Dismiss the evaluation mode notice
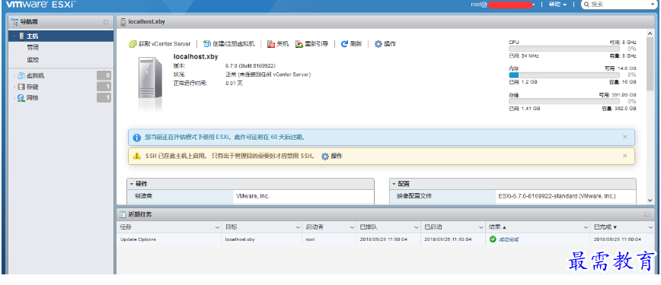The width and height of the screenshot is (661, 285). click(624, 137)
